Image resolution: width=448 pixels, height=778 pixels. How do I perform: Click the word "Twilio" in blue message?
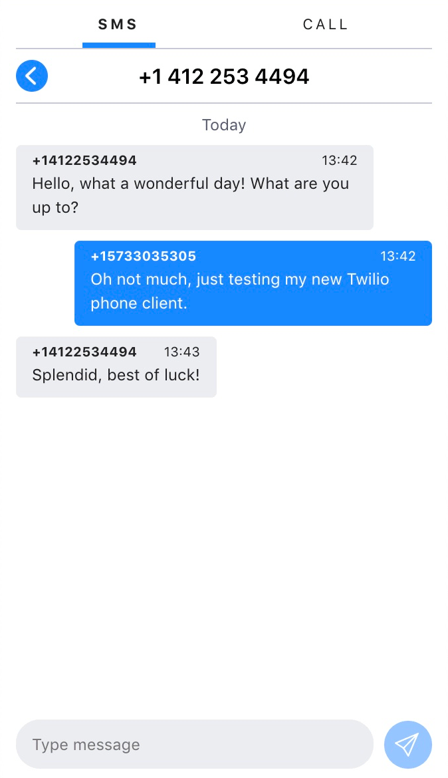click(368, 279)
